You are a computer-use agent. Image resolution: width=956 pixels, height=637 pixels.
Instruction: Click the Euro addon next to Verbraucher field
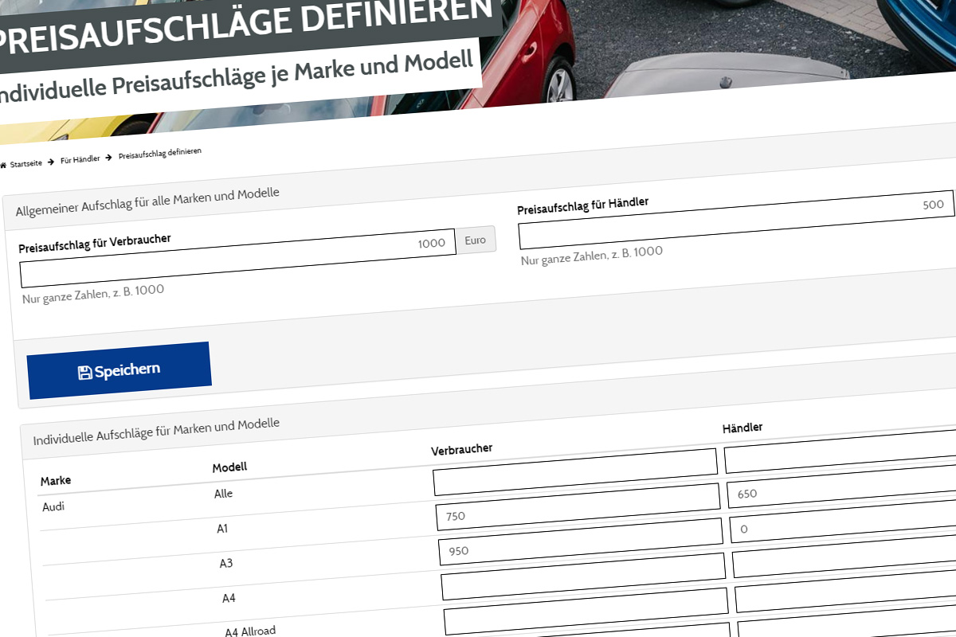click(x=475, y=240)
